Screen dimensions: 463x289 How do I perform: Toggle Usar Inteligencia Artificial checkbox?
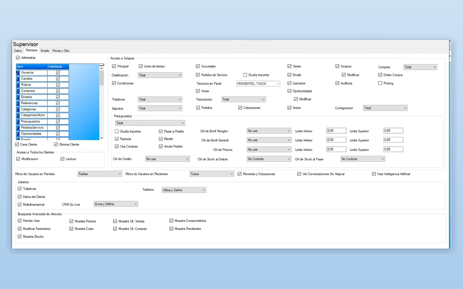(x=374, y=174)
